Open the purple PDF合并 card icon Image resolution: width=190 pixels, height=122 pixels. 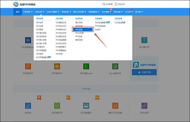tap(144, 106)
